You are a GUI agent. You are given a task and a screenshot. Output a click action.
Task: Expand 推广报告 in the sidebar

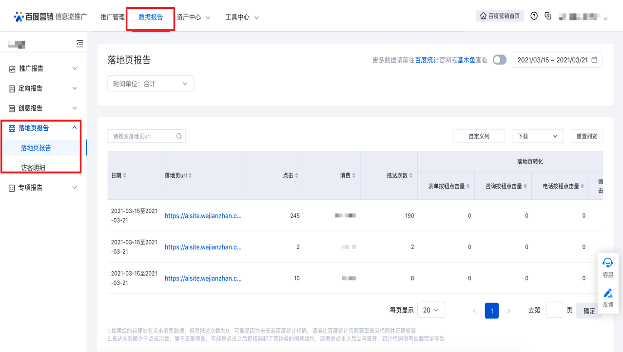click(x=43, y=69)
